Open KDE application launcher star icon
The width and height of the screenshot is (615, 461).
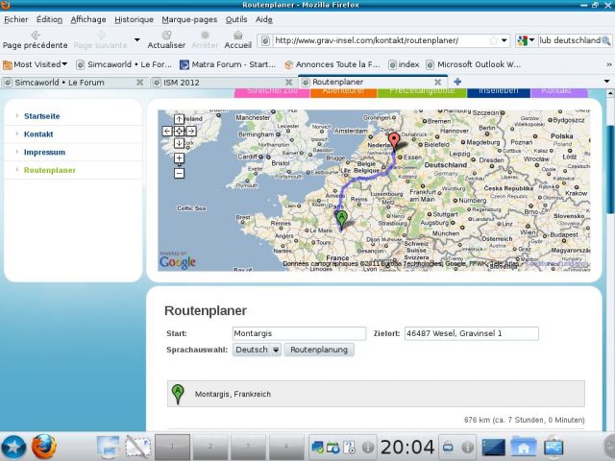[x=13, y=447]
